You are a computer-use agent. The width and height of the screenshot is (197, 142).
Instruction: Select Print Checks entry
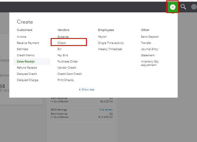pyautogui.click(x=66, y=80)
